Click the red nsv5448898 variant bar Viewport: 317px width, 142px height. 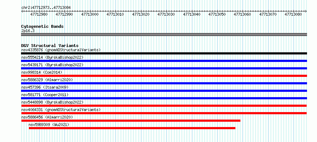[x=164, y=106]
